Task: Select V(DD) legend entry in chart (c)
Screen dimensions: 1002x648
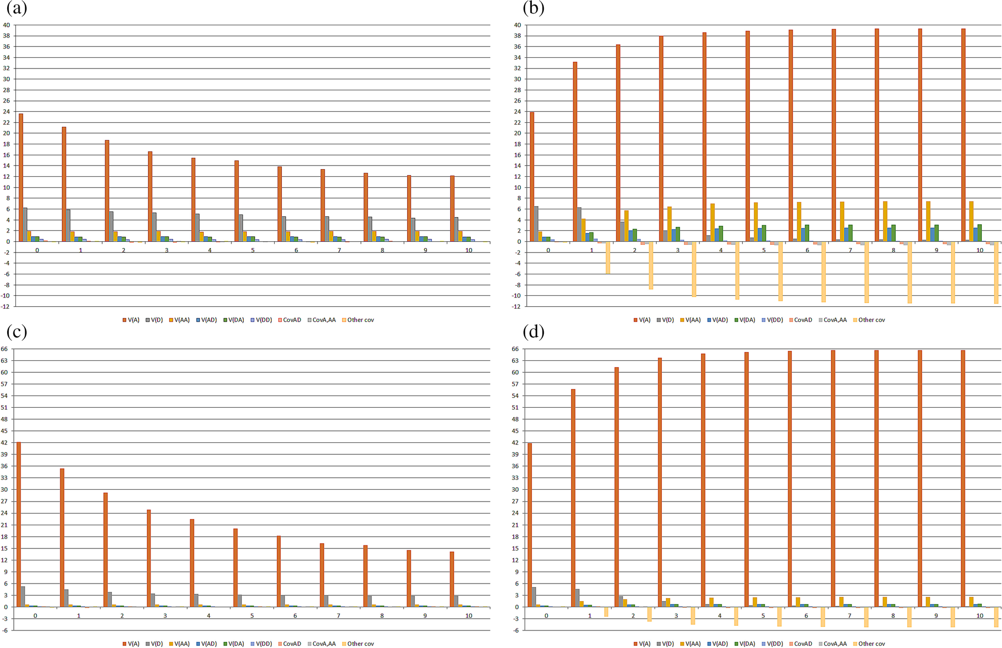Action: coord(261,644)
